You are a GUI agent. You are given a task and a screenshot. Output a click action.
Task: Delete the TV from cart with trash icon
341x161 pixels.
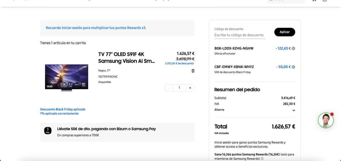tap(193, 71)
